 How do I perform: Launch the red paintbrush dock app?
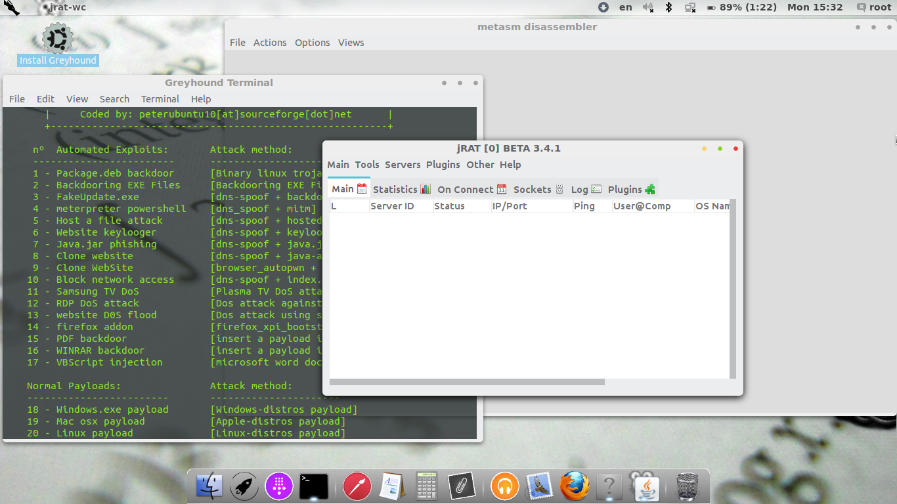tap(357, 487)
